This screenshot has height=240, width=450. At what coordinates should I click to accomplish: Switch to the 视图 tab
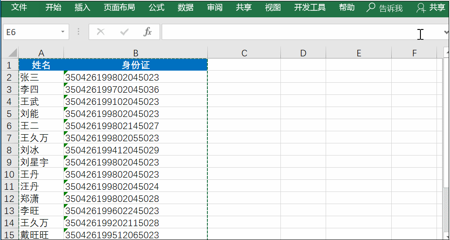coord(273,7)
